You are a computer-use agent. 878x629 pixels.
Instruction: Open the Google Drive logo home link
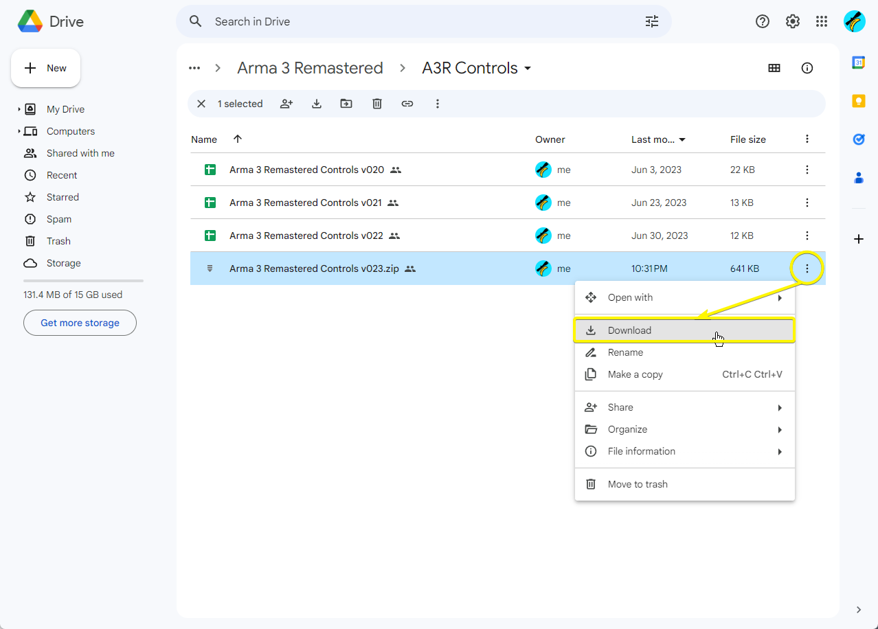point(51,21)
